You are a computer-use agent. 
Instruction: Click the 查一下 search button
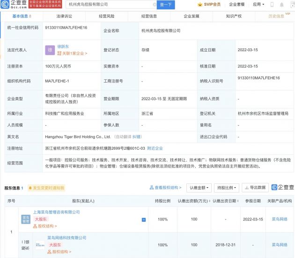coord(166,5)
